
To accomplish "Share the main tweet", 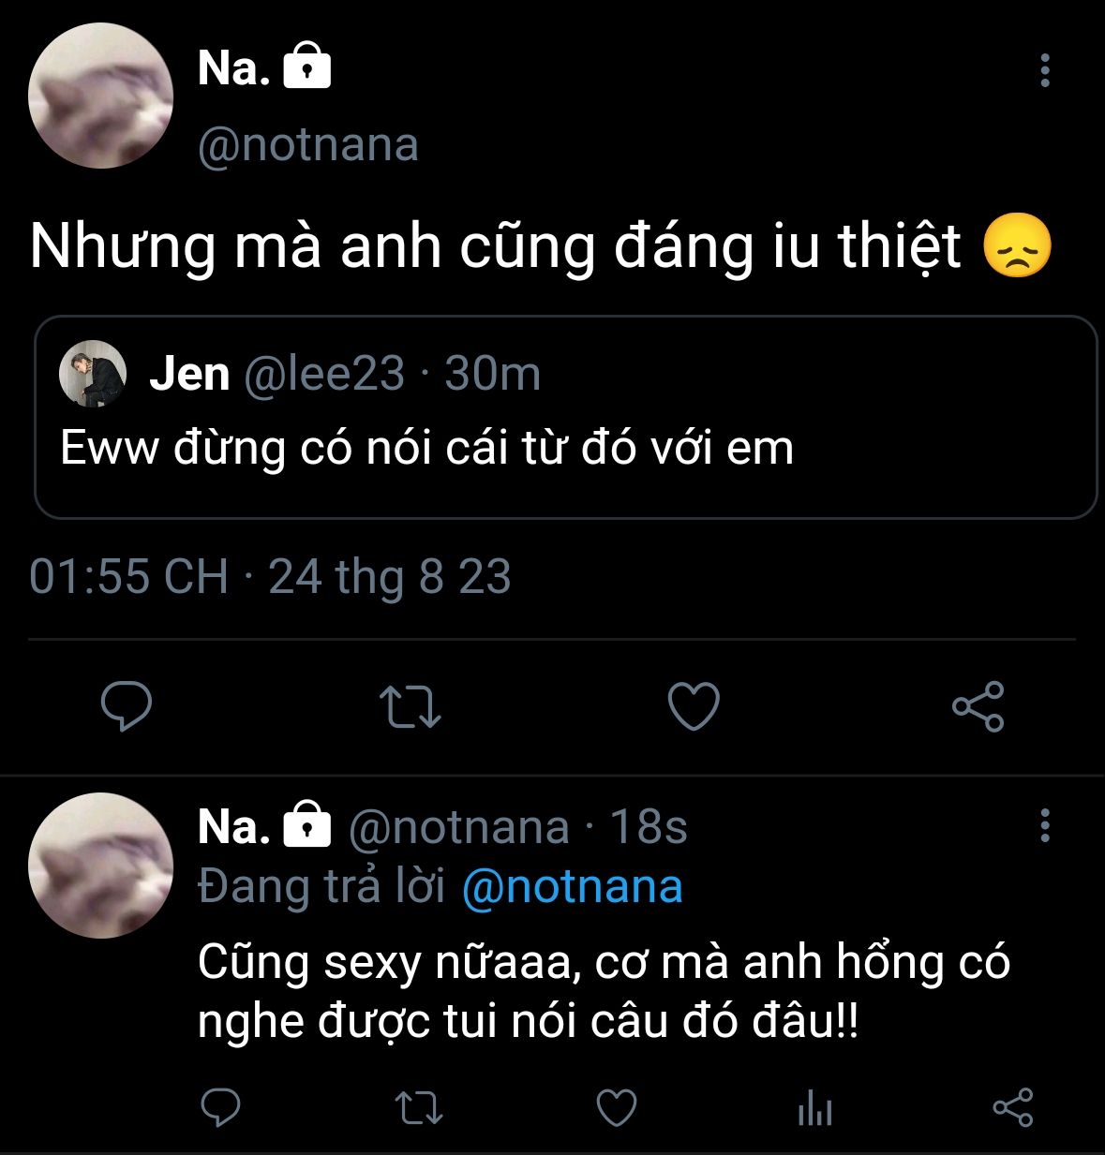I will [x=978, y=706].
